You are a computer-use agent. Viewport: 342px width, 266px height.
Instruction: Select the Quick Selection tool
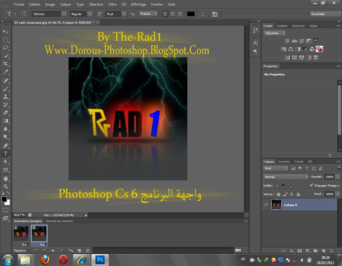pos(6,56)
